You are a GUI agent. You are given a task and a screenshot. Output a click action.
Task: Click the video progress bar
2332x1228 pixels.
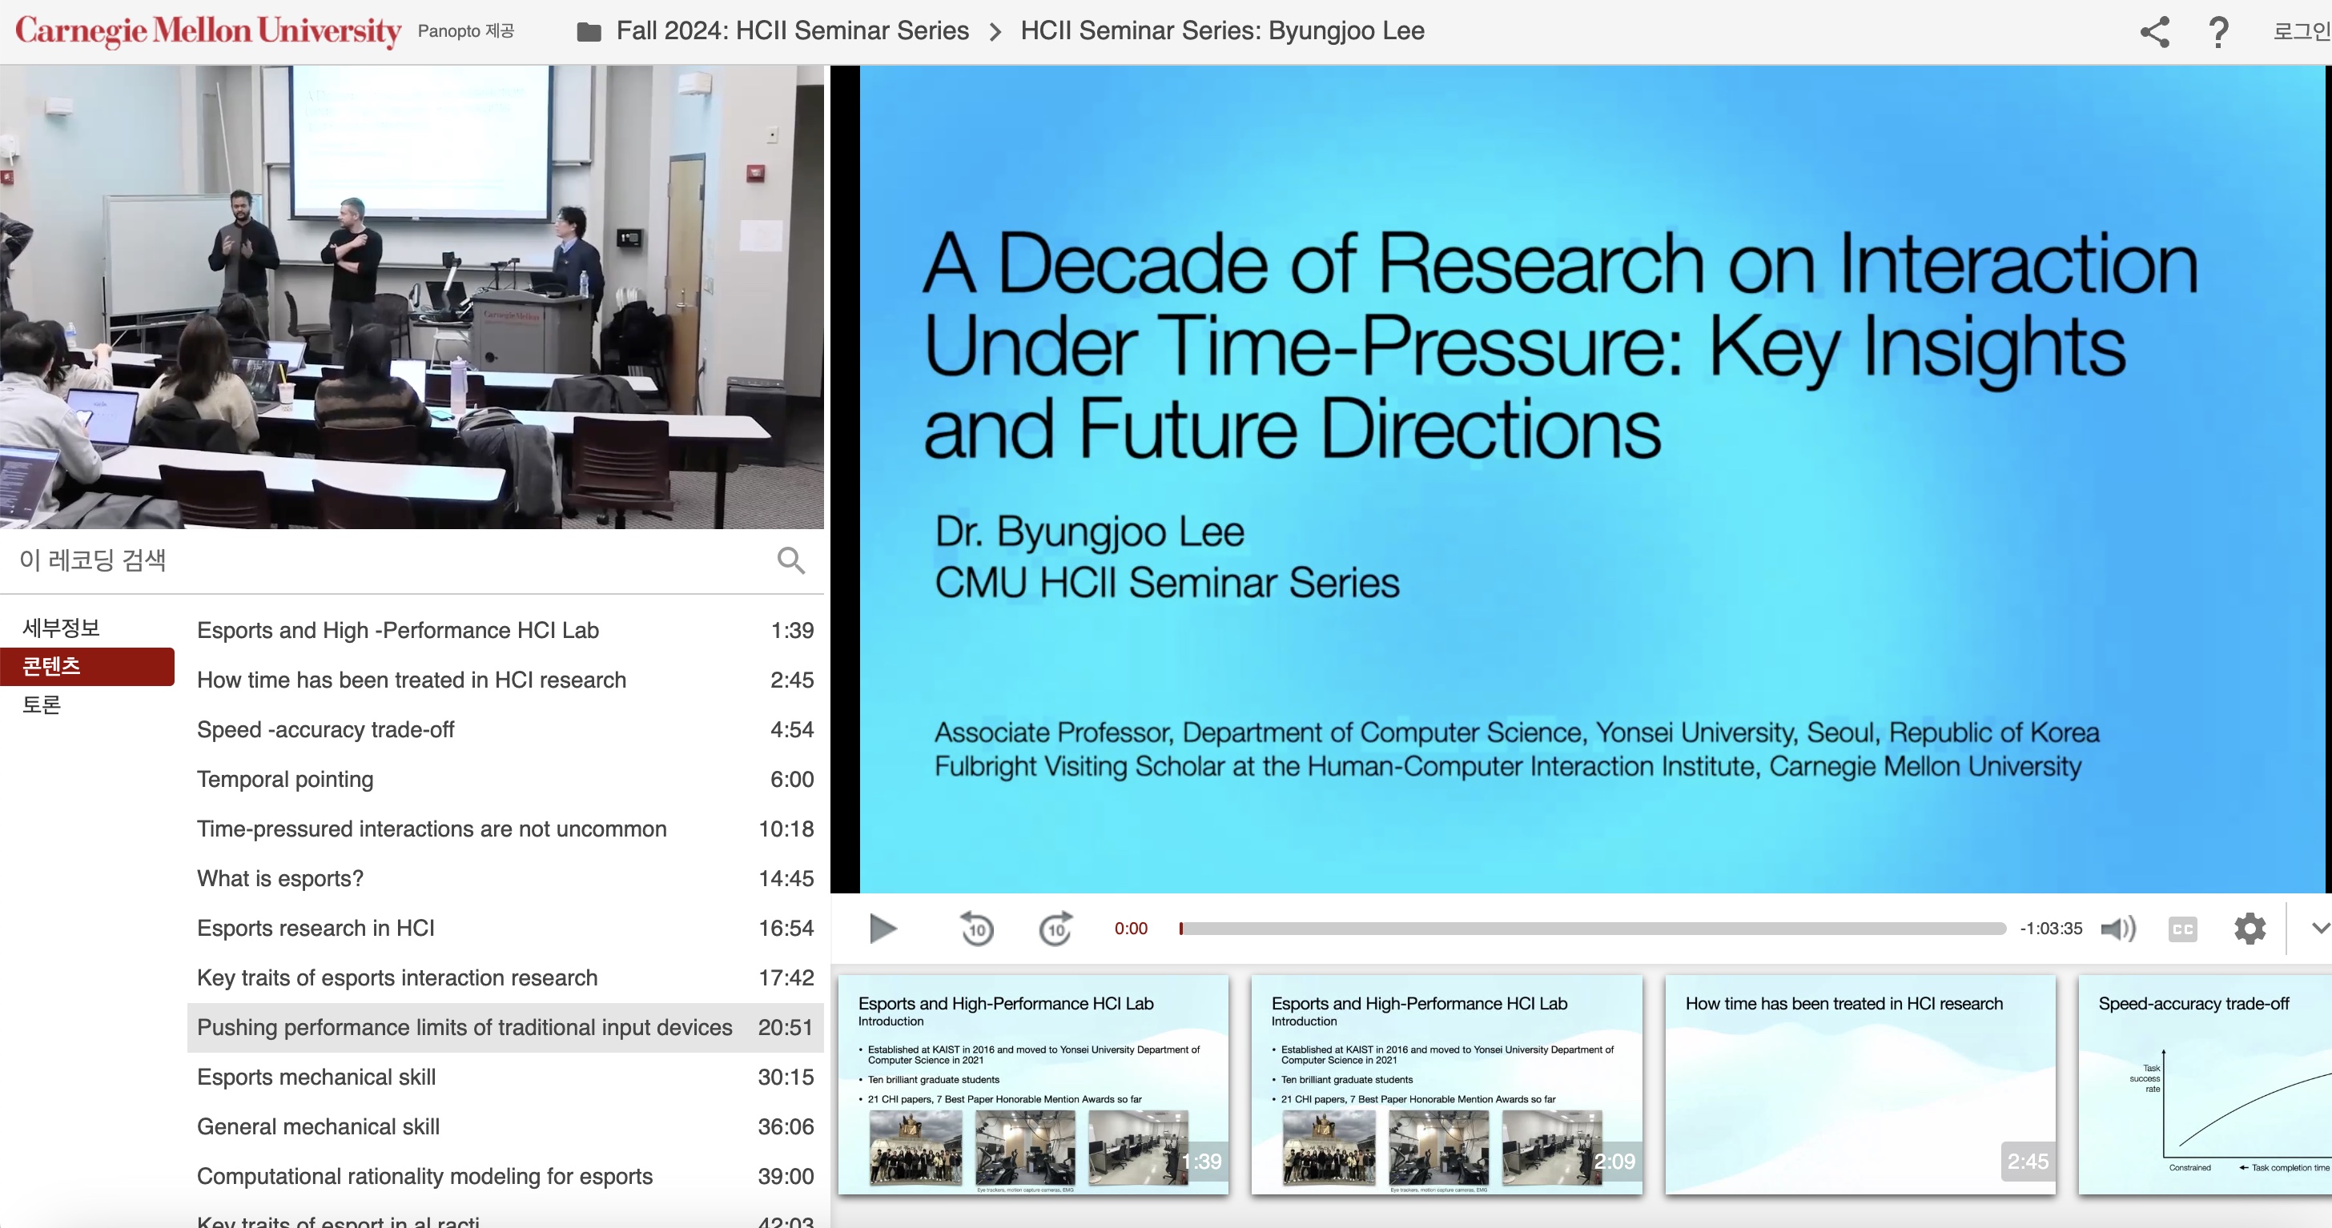[1594, 929]
